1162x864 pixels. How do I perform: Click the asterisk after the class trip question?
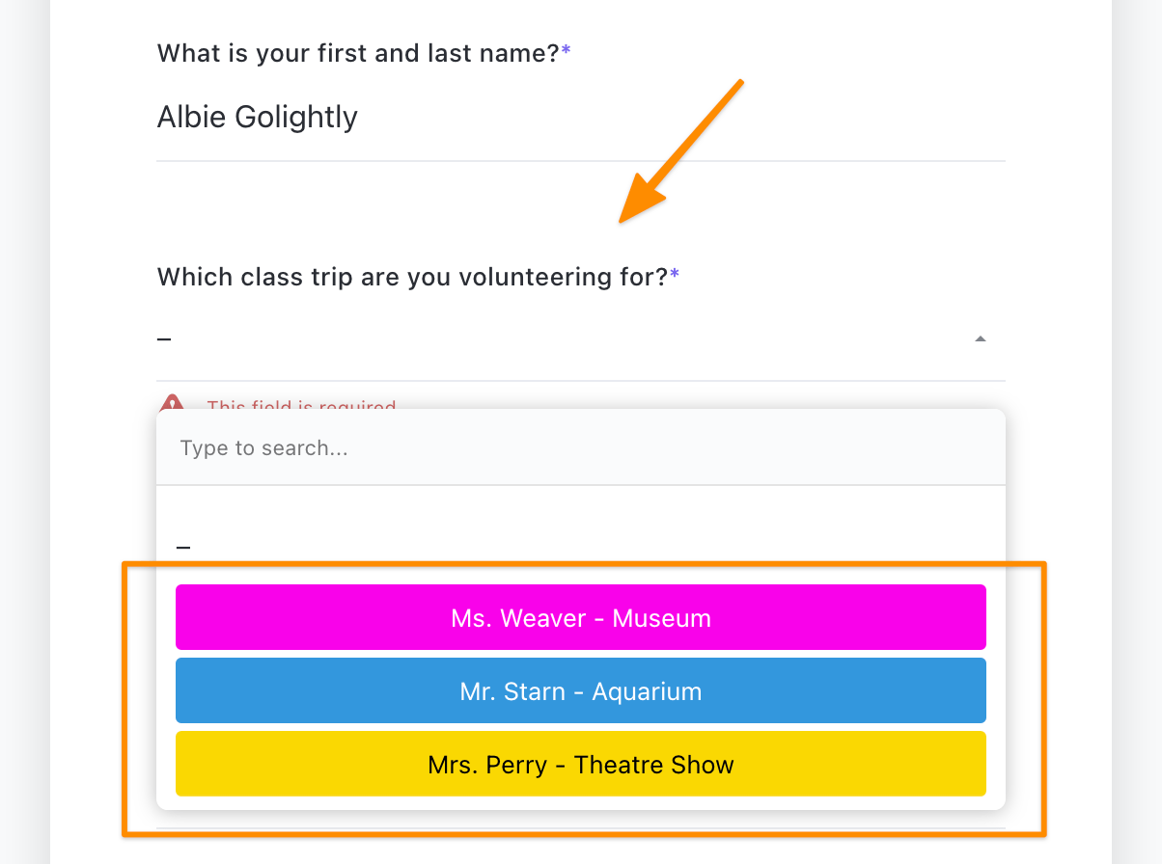point(675,276)
